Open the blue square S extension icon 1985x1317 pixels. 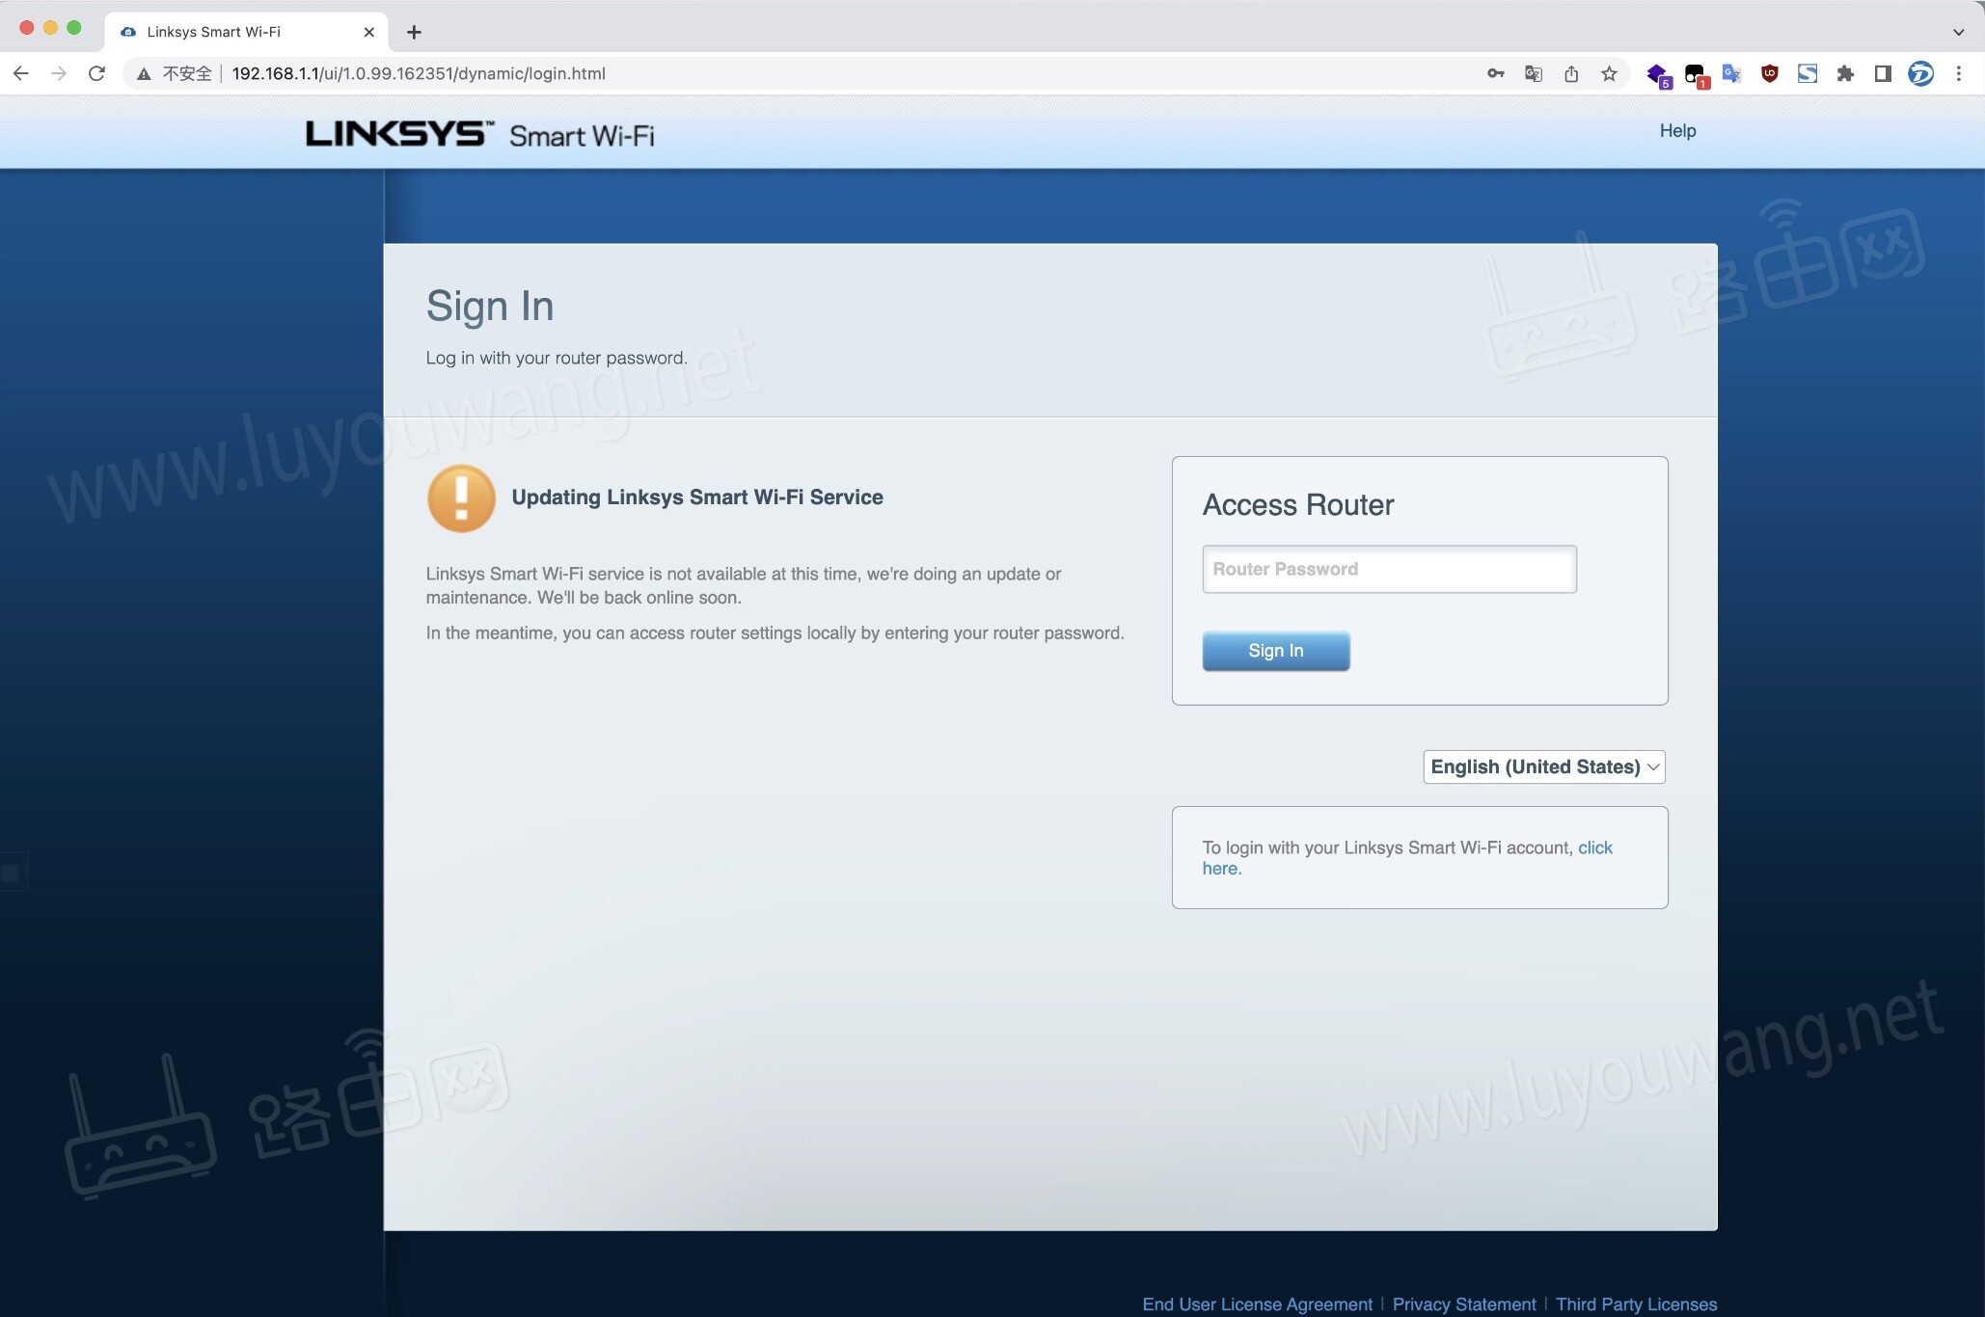tap(1808, 73)
